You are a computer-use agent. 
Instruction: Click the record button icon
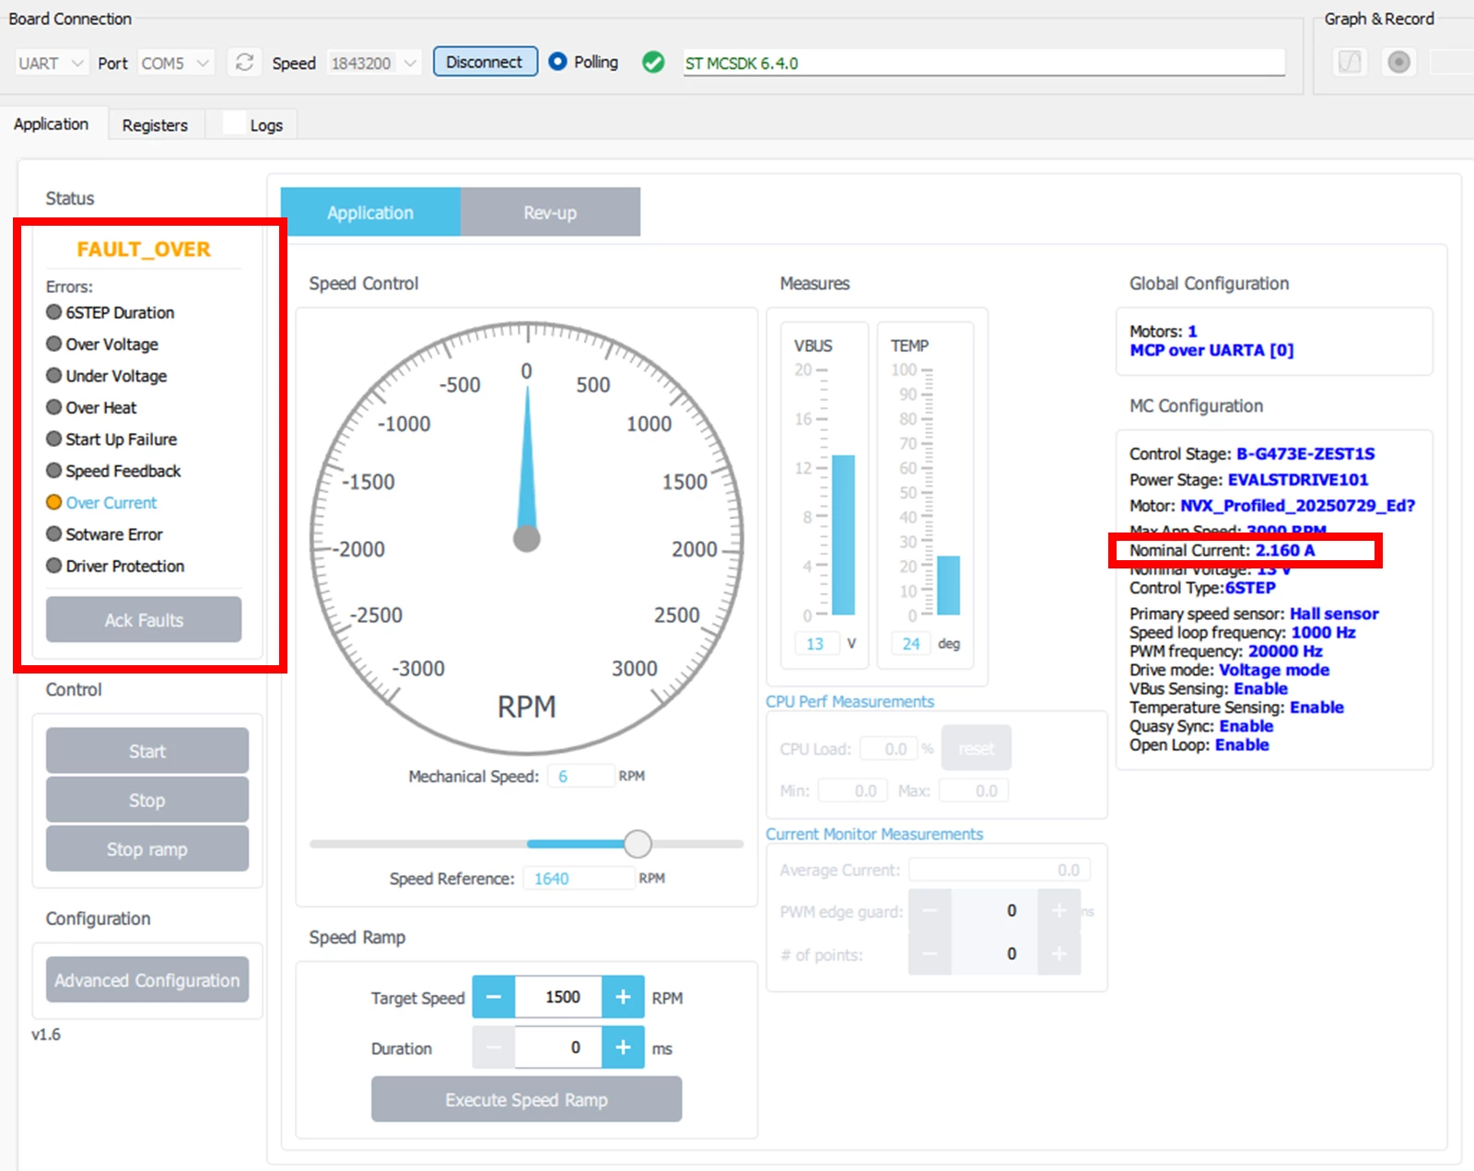pos(1398,63)
